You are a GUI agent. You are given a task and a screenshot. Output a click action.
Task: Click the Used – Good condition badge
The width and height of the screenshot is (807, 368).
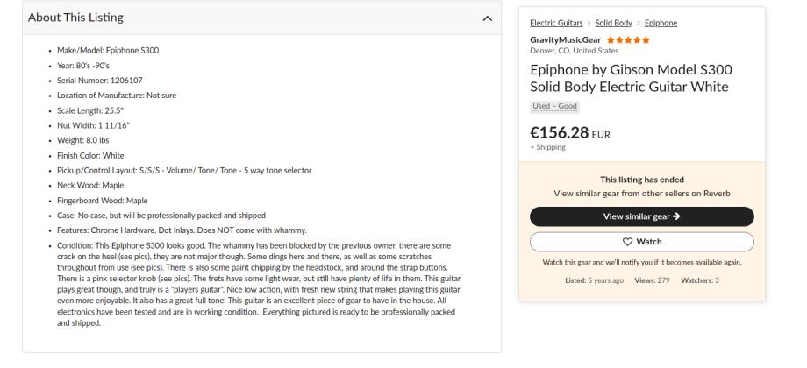point(555,106)
